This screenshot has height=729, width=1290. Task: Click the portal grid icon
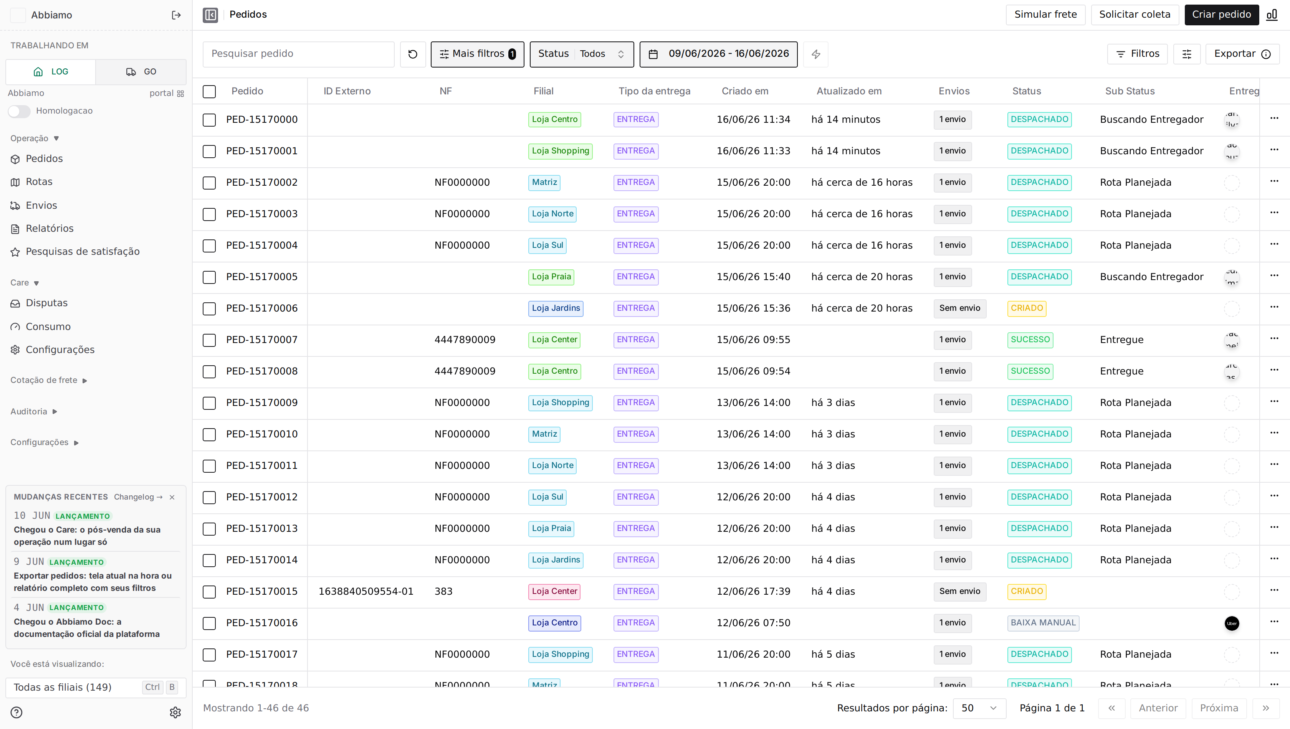pyautogui.click(x=181, y=94)
